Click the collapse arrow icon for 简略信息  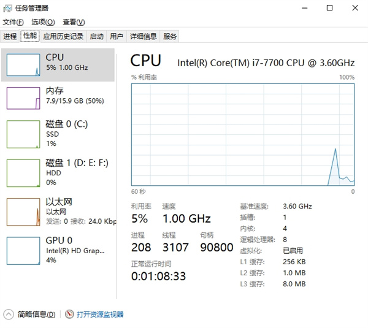click(x=9, y=314)
